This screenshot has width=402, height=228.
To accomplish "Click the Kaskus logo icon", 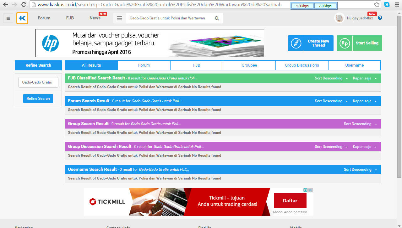I will click(22, 18).
